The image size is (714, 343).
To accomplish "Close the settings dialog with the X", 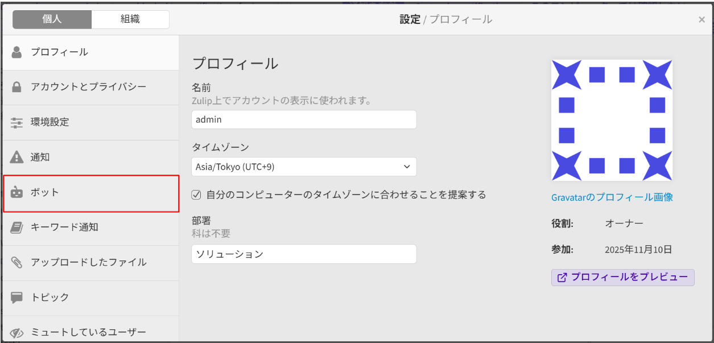I will tap(701, 20).
